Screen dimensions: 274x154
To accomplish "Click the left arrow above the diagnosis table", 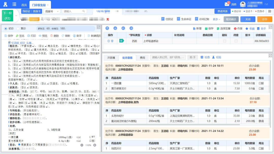I will pyautogui.click(x=123, y=28).
